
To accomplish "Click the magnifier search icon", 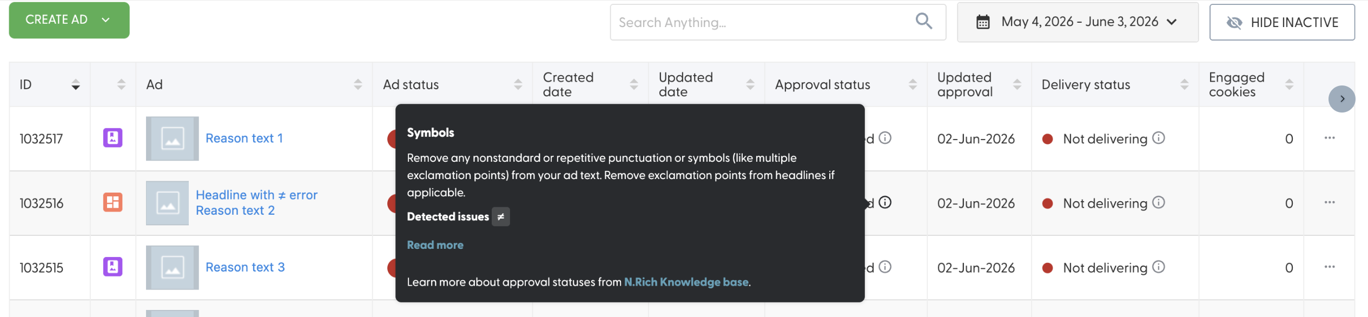I will (x=923, y=22).
